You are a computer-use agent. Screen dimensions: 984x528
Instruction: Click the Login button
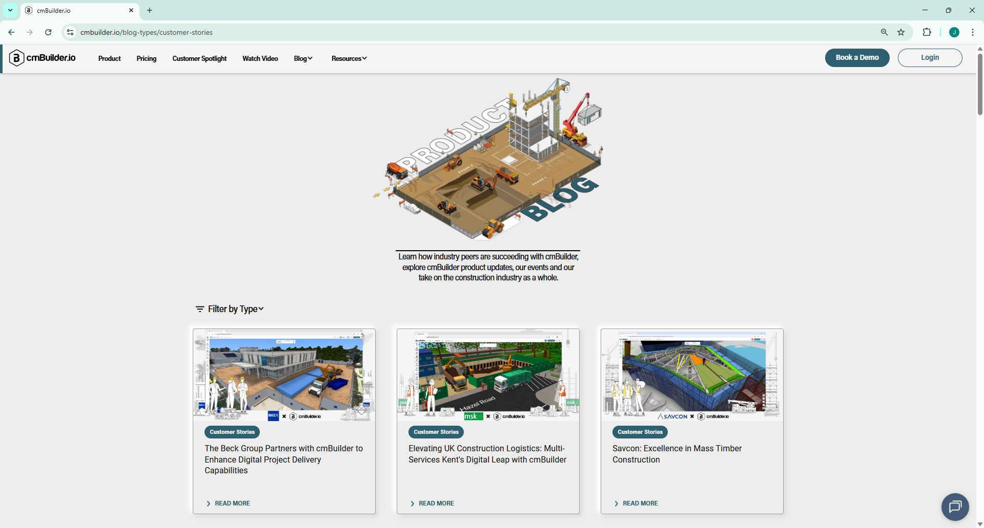(x=930, y=58)
